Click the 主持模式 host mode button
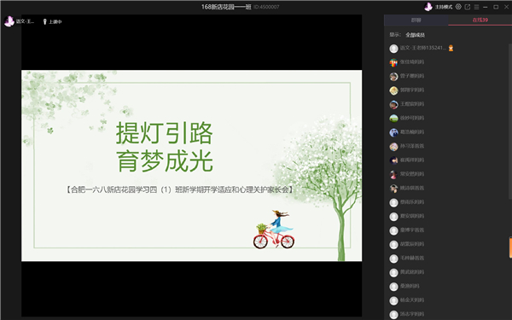Viewport: 512px width, 320px height. [444, 7]
